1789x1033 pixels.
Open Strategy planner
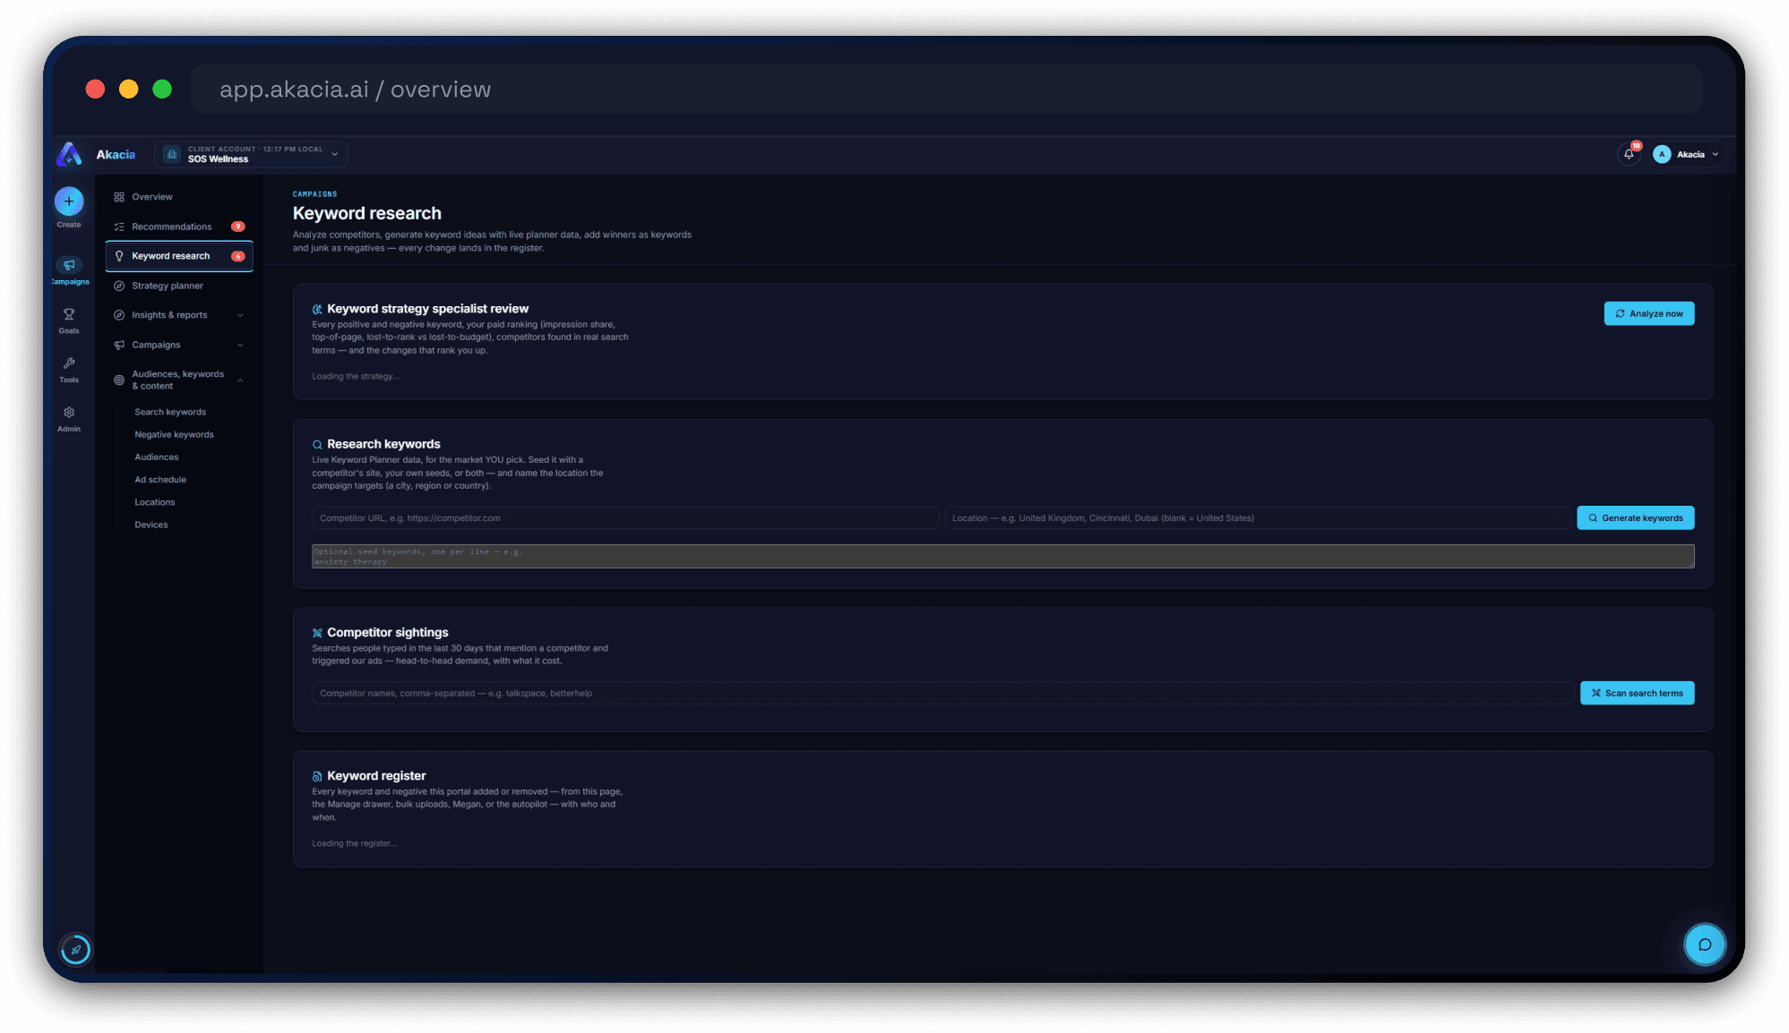point(179,286)
